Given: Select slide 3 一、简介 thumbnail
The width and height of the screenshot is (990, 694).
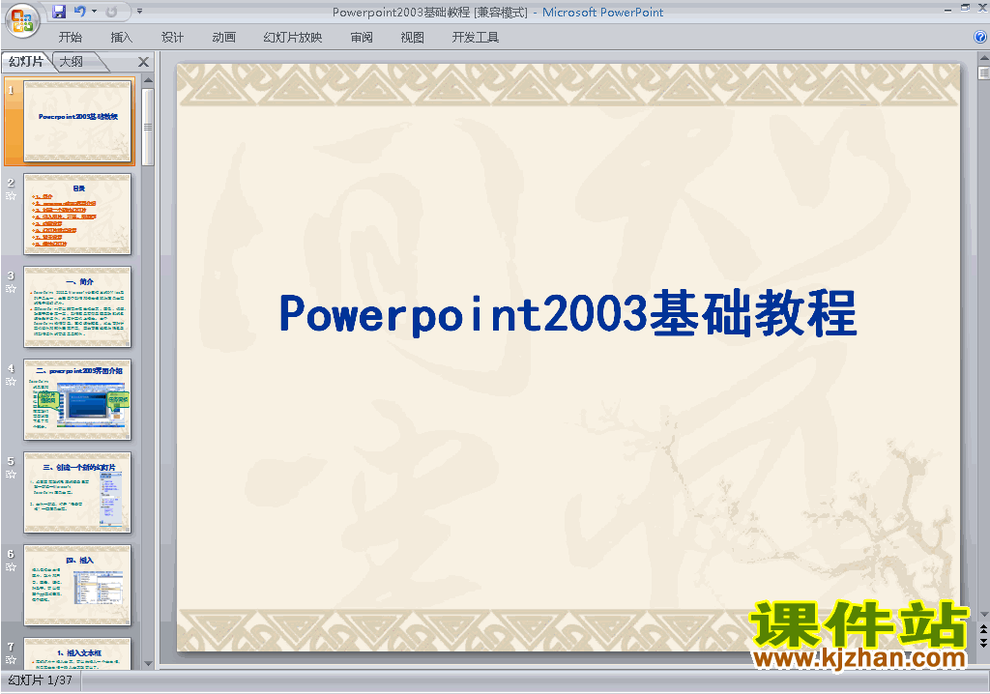Looking at the screenshot, I should [x=77, y=307].
